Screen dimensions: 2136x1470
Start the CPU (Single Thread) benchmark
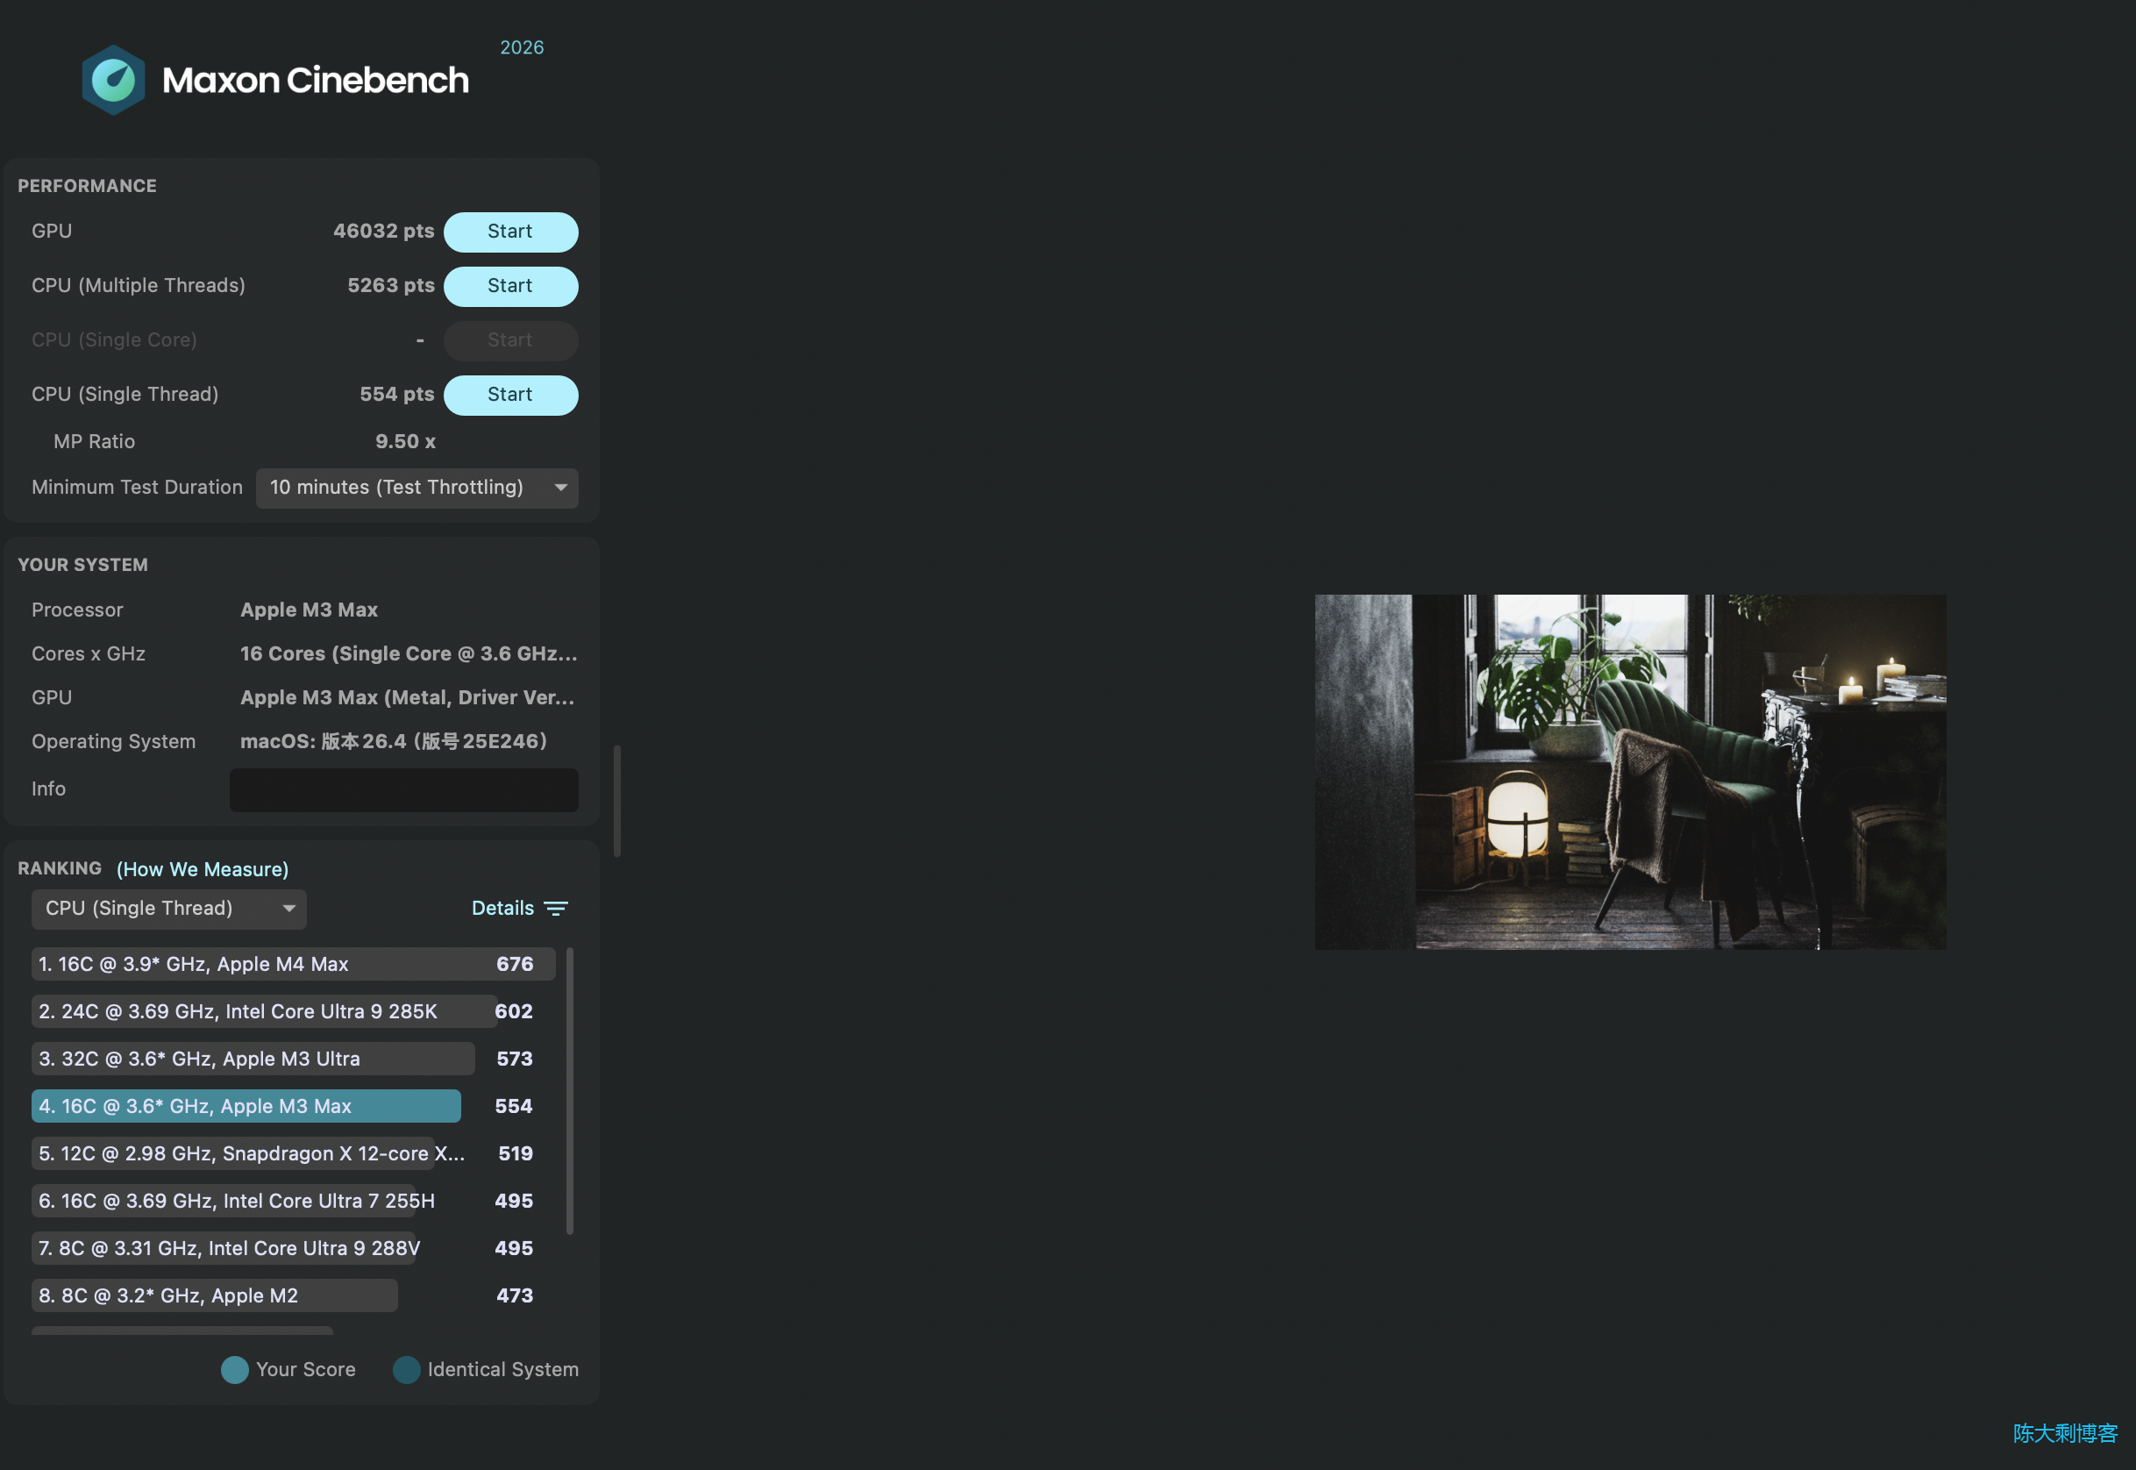(x=511, y=396)
